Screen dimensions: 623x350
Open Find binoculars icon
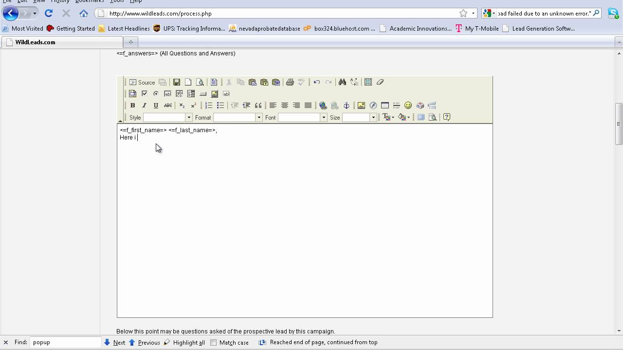342,82
